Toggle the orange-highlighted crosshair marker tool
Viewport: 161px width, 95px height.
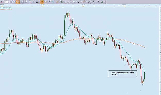tap(42, 2)
